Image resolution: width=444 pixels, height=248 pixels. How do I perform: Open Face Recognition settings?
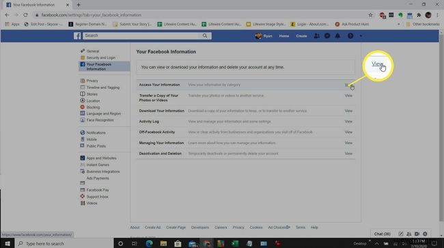[100, 120]
